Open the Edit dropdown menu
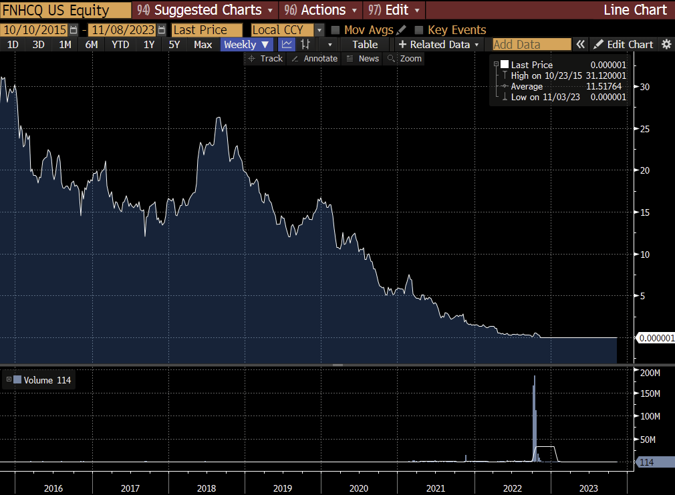This screenshot has width=675, height=495. (394, 9)
